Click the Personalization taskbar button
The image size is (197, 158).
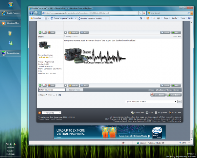click(x=11, y=53)
